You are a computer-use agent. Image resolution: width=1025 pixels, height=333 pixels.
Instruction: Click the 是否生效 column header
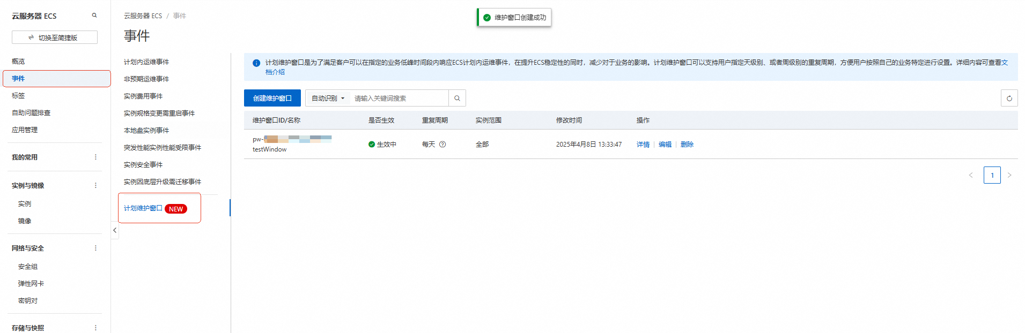point(381,120)
